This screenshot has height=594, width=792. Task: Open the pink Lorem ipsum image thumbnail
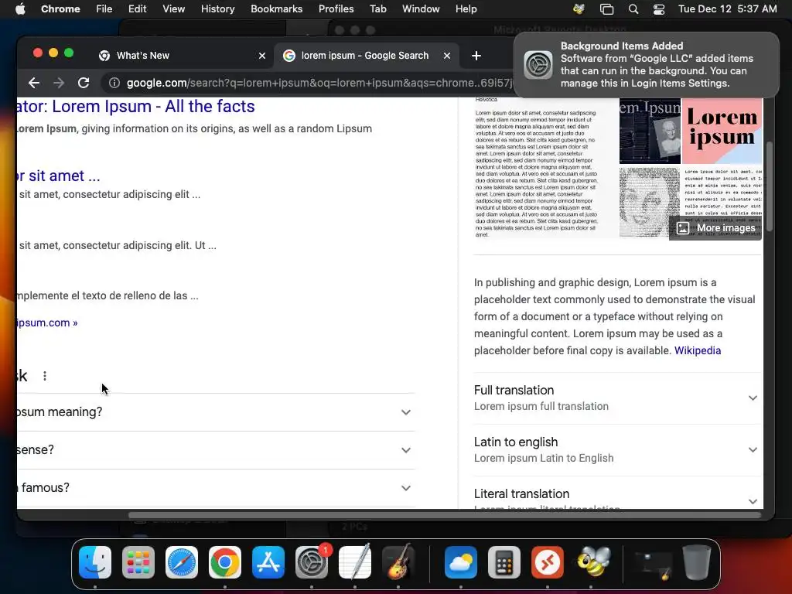pyautogui.click(x=722, y=131)
